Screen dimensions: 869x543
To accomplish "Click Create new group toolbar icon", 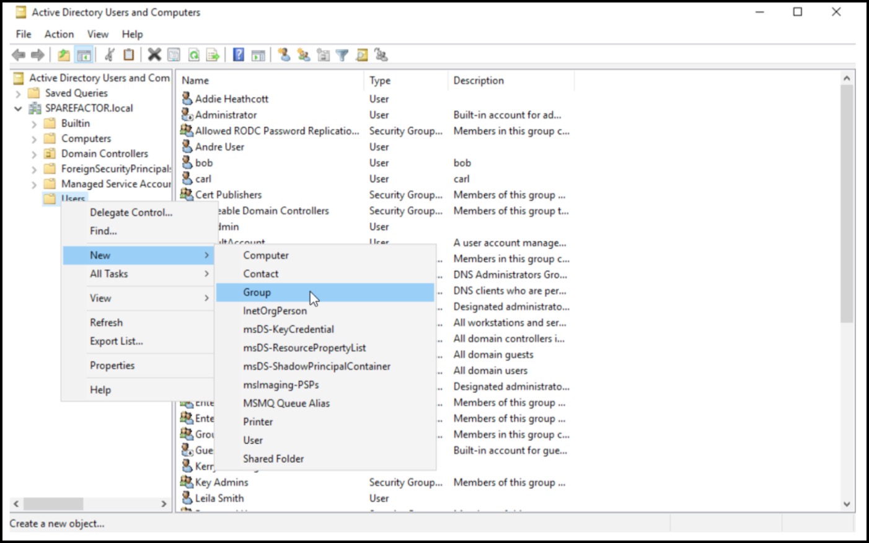I will [304, 55].
